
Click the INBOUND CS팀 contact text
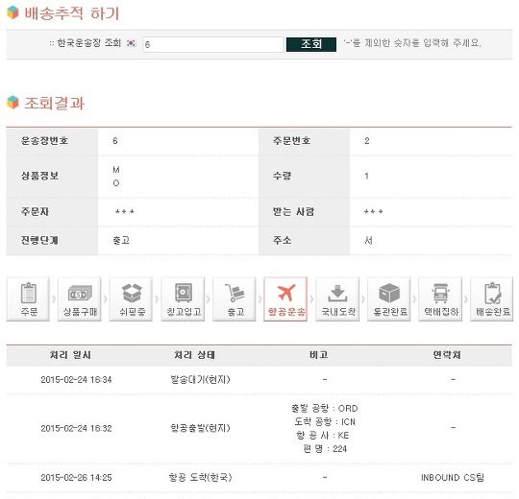tap(453, 478)
